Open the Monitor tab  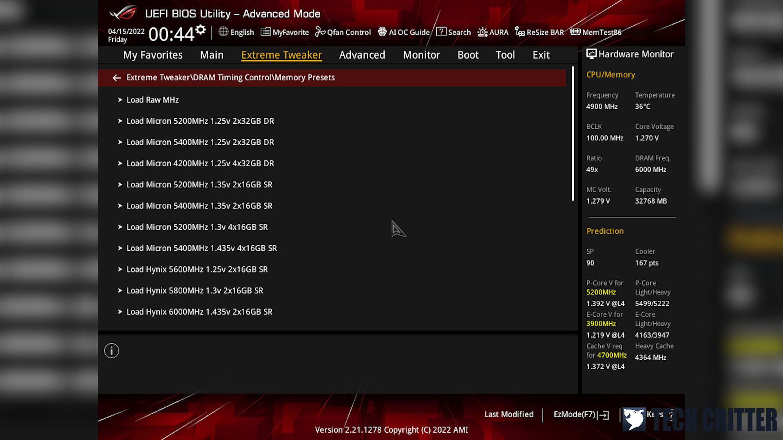click(421, 55)
